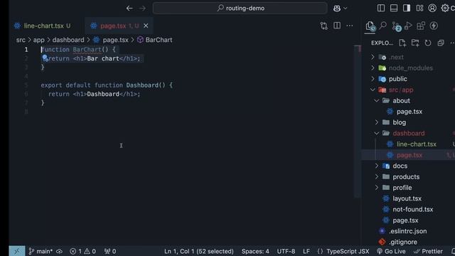Image resolution: width=455 pixels, height=256 pixels.
Task: Click the dashboard breadcrumb segment
Action: [68, 40]
